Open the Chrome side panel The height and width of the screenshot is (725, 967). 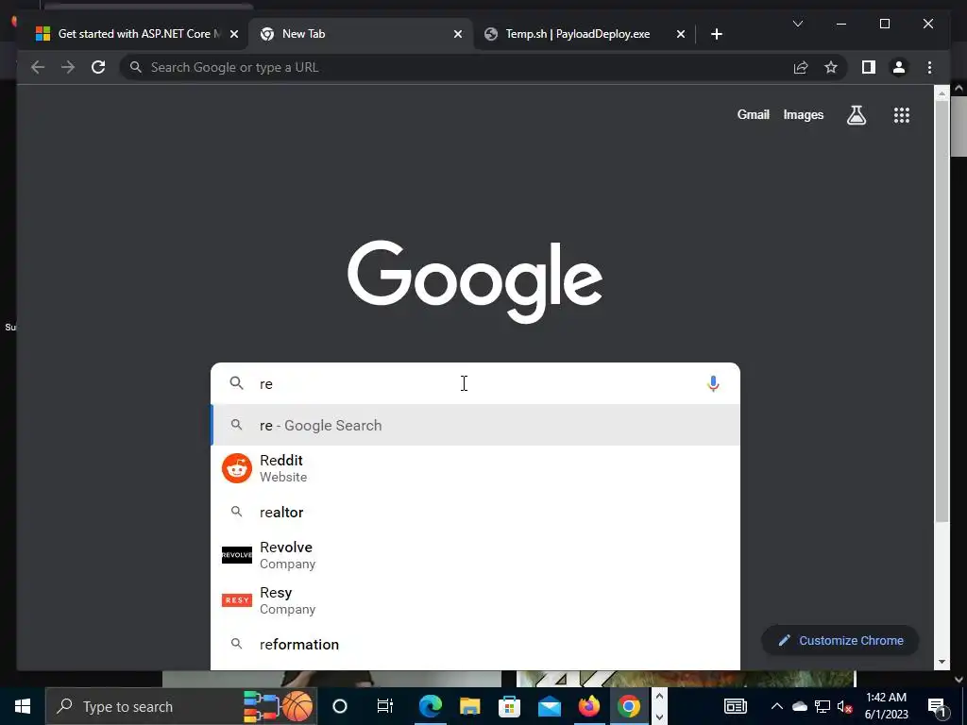(x=869, y=67)
